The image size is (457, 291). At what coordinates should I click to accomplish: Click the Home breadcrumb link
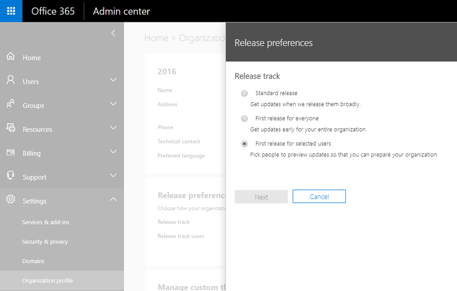pyautogui.click(x=156, y=38)
